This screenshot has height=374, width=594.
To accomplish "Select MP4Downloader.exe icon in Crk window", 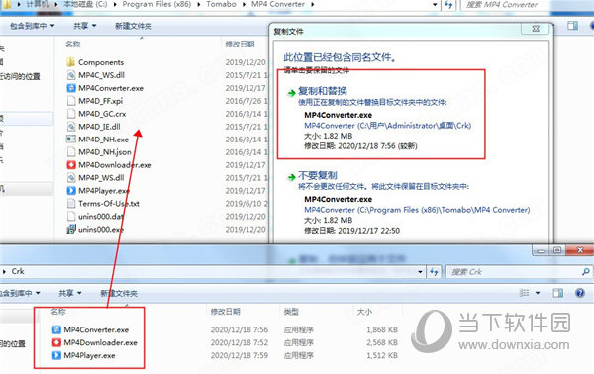I will coord(56,343).
